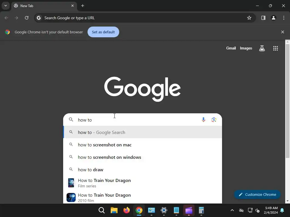290x217 pixels.
Task: Click the scrollbar down arrow
Action: 287,201
